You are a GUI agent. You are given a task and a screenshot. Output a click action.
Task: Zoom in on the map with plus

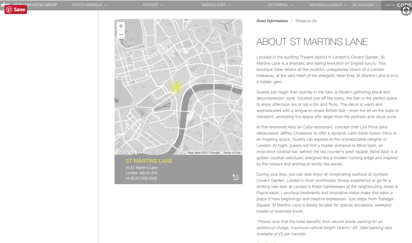(x=121, y=26)
